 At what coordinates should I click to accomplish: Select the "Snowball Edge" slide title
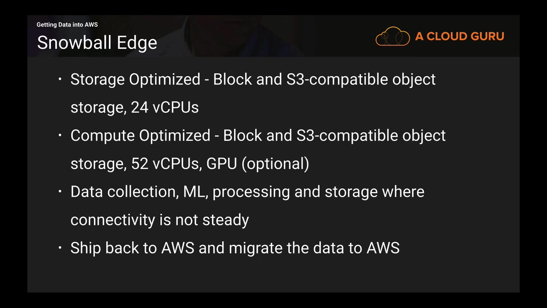point(97,43)
